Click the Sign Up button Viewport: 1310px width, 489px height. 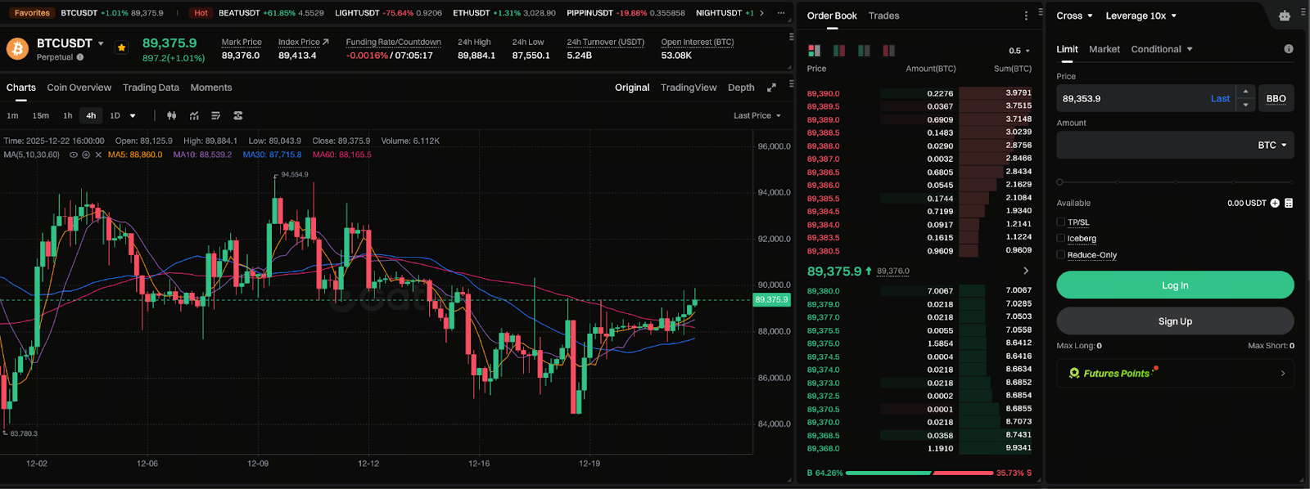(1175, 321)
